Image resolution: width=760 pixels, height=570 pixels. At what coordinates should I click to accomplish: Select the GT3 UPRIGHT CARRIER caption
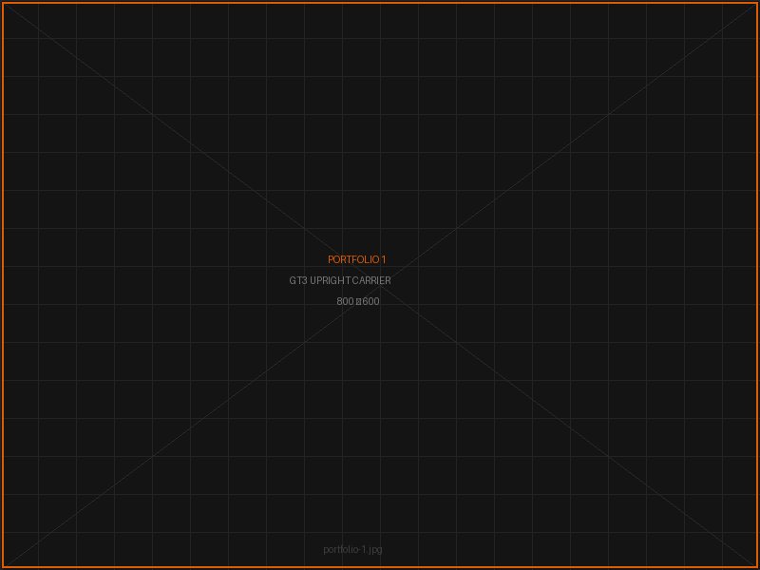pos(340,280)
